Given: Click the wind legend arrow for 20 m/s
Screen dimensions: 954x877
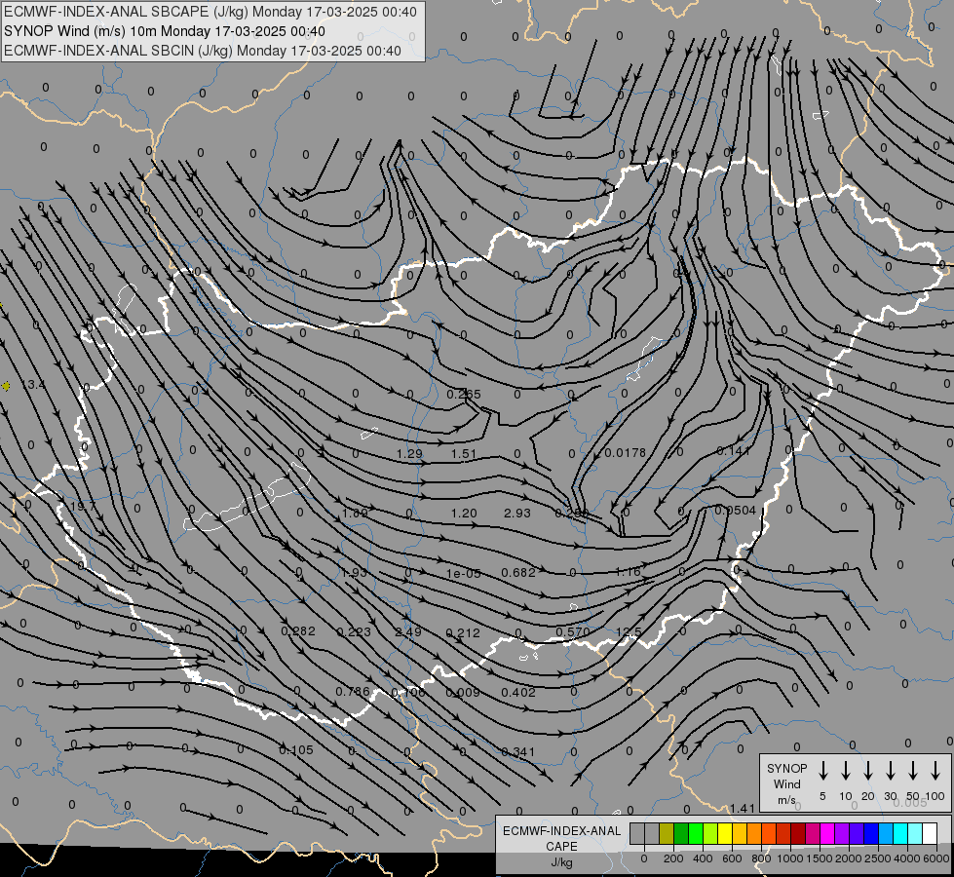Looking at the screenshot, I should coord(867,771).
